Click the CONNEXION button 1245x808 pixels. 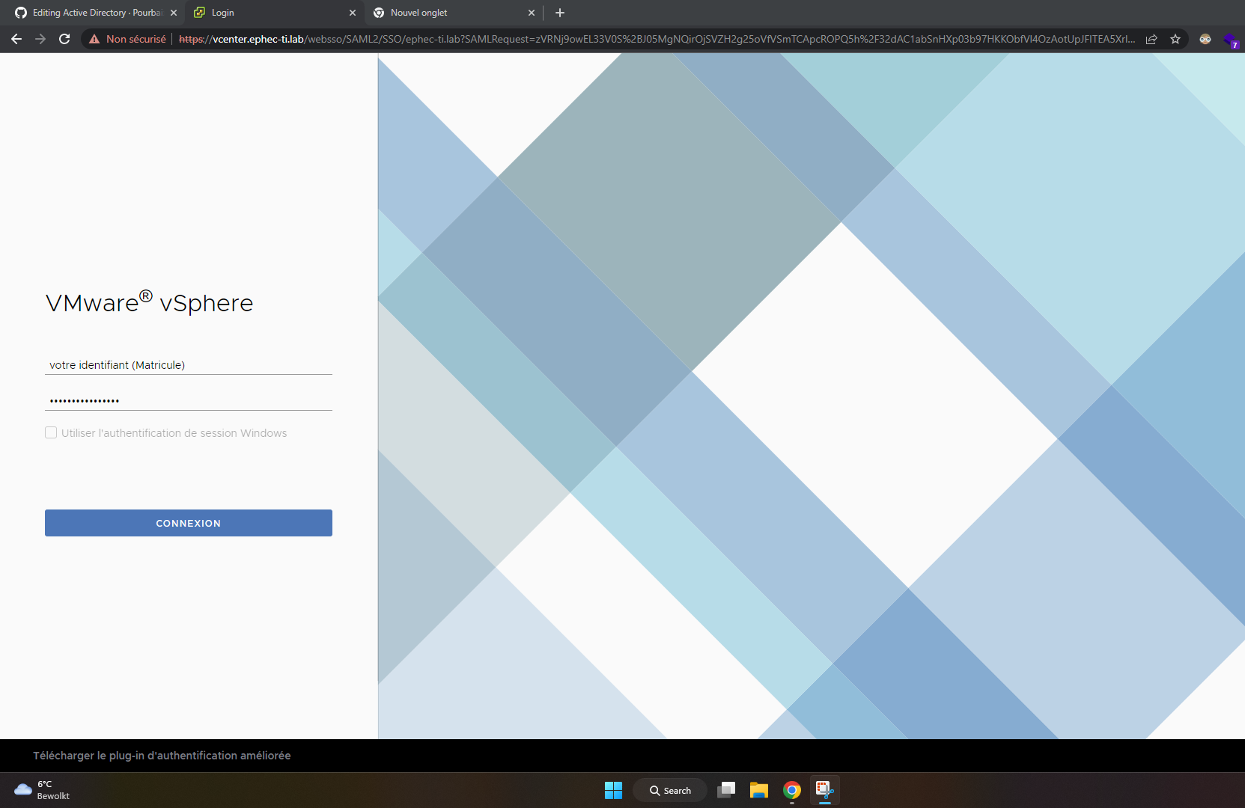coord(189,523)
